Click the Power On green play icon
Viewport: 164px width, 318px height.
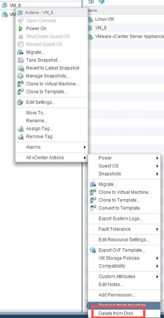click(21, 29)
